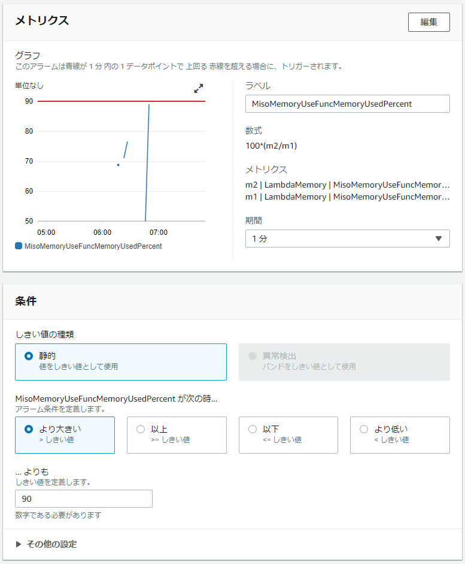Choose the より低い condition option
Viewport: 465px width, 564px height.
[x=364, y=429]
